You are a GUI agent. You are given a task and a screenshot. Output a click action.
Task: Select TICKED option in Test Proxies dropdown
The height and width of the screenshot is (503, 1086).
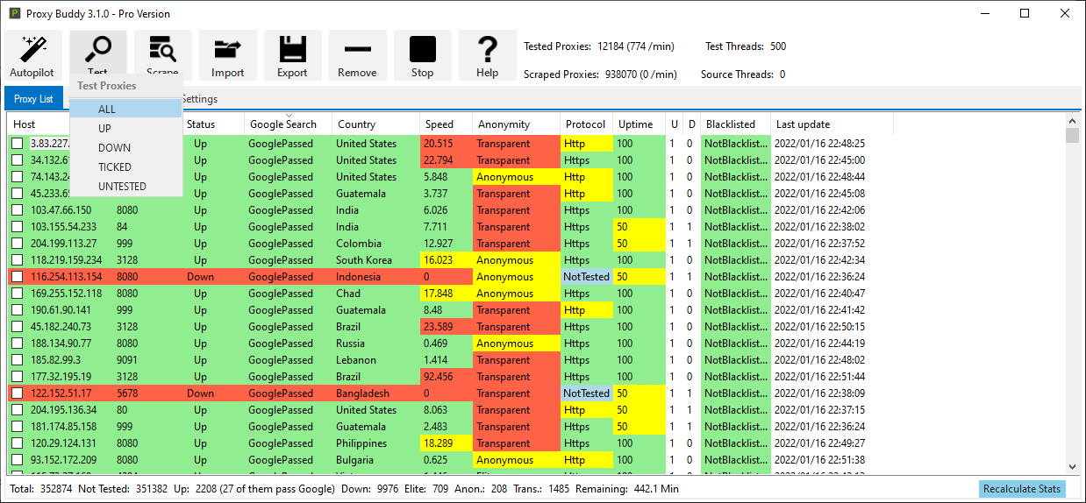115,167
